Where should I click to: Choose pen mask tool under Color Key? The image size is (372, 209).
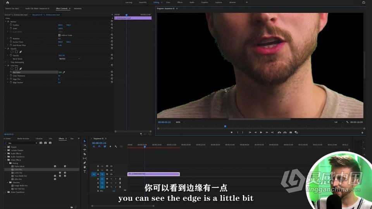click(x=21, y=69)
